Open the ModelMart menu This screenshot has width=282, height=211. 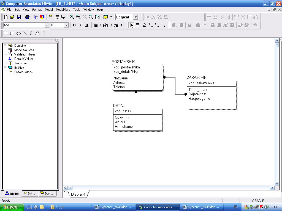[63, 10]
